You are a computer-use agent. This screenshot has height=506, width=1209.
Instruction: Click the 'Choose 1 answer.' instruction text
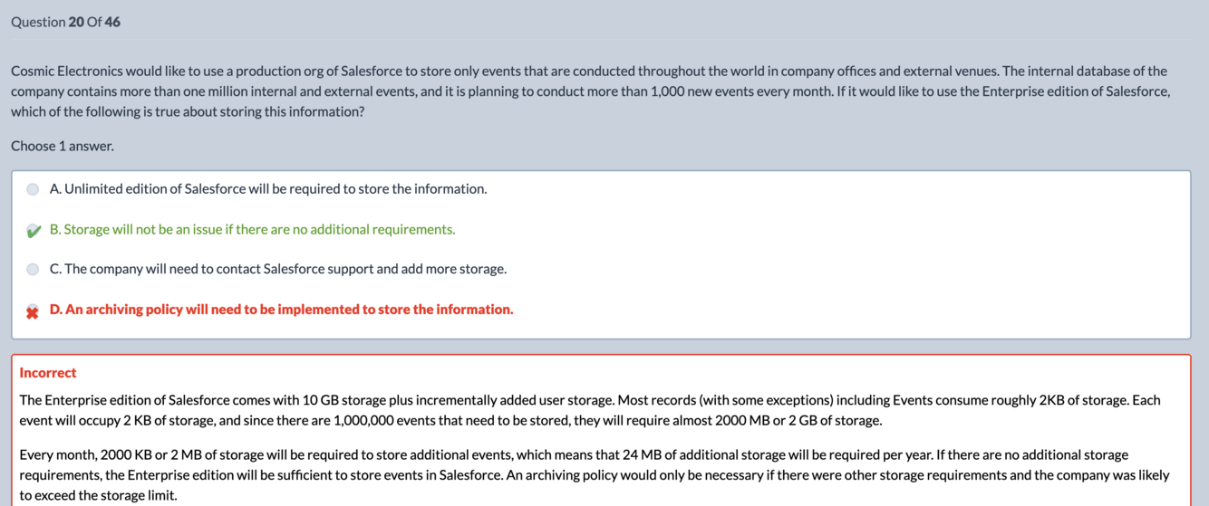point(63,146)
